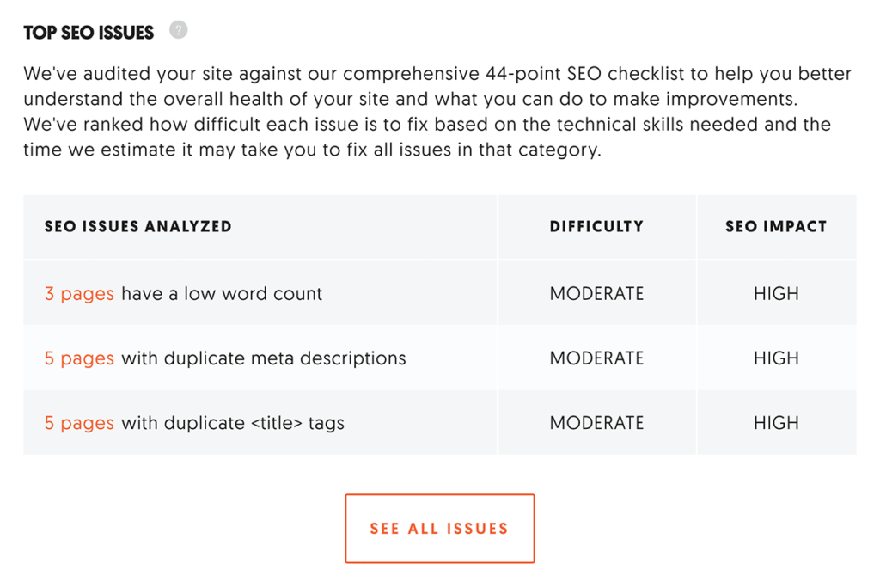Viewport: 880px width, 588px height.
Task: Select Moderate difficulty in low word count row
Action: pyautogui.click(x=596, y=294)
